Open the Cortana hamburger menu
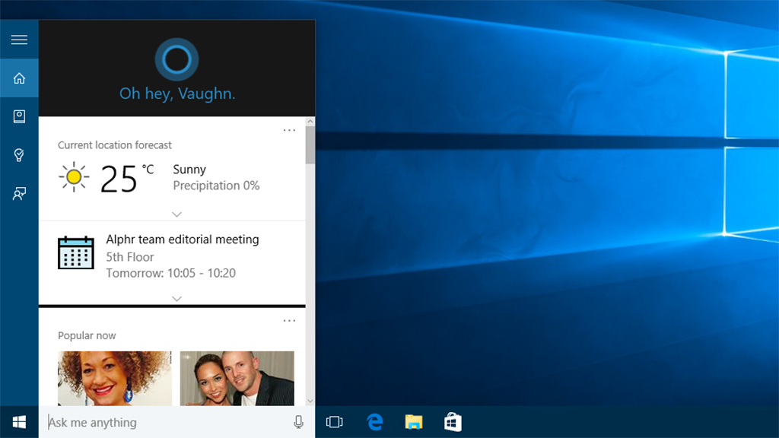Image resolution: width=779 pixels, height=438 pixels. [x=19, y=40]
